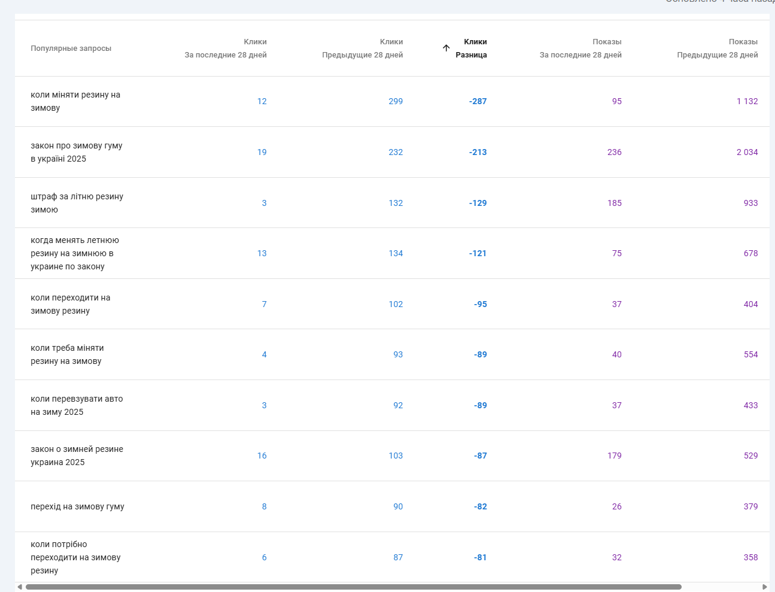Click the -287 click difference value

(x=478, y=101)
